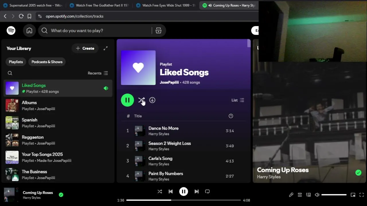Enable shuffle for Liked Songs playlist header

[x=141, y=100]
